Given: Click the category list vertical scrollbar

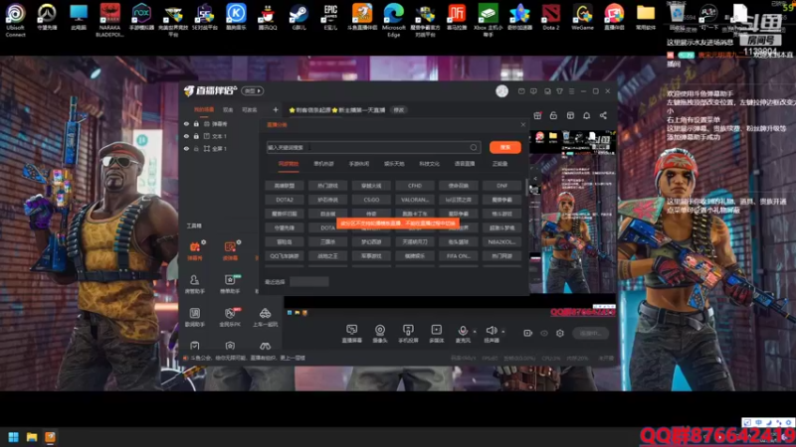Looking at the screenshot, I should pos(526,187).
